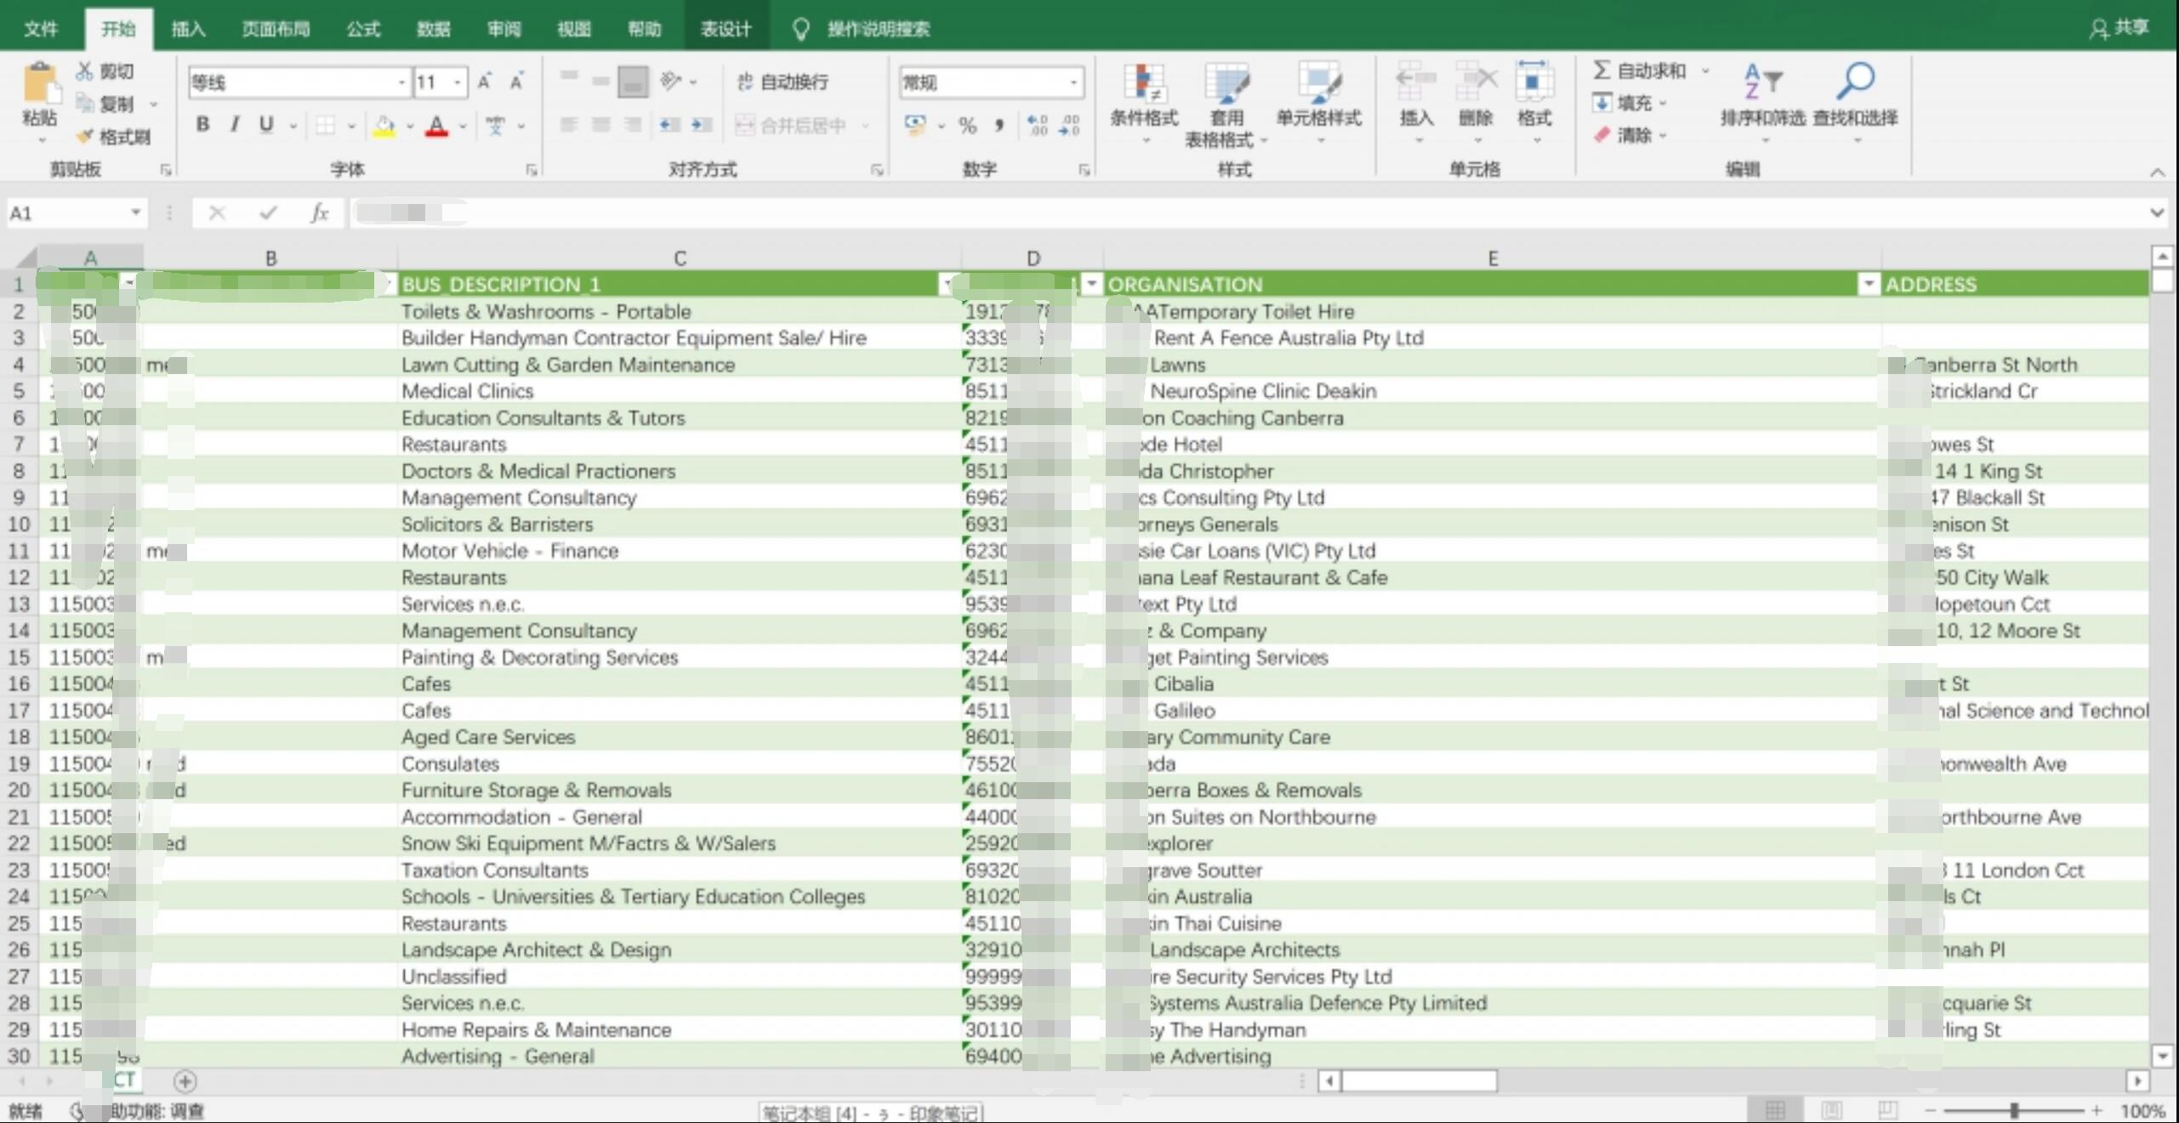This screenshot has width=2179, height=1123.
Task: Switch to Formulas tab (公式)
Action: [x=363, y=29]
